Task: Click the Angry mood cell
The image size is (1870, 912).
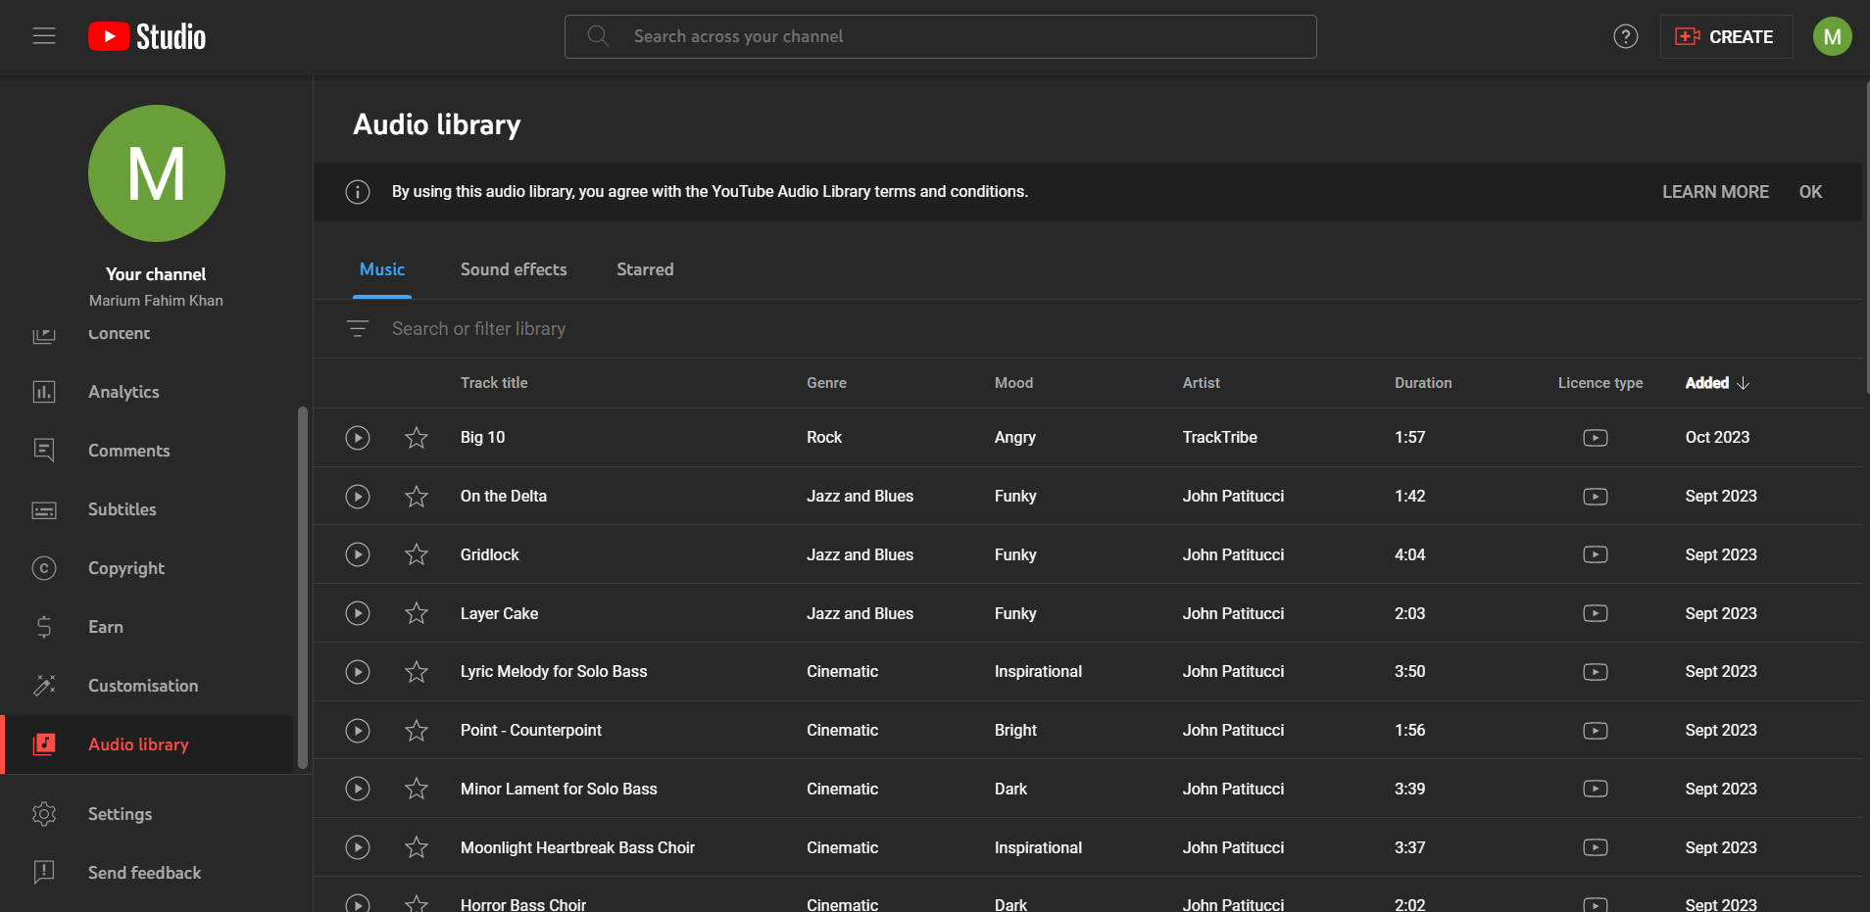Action: (1014, 438)
